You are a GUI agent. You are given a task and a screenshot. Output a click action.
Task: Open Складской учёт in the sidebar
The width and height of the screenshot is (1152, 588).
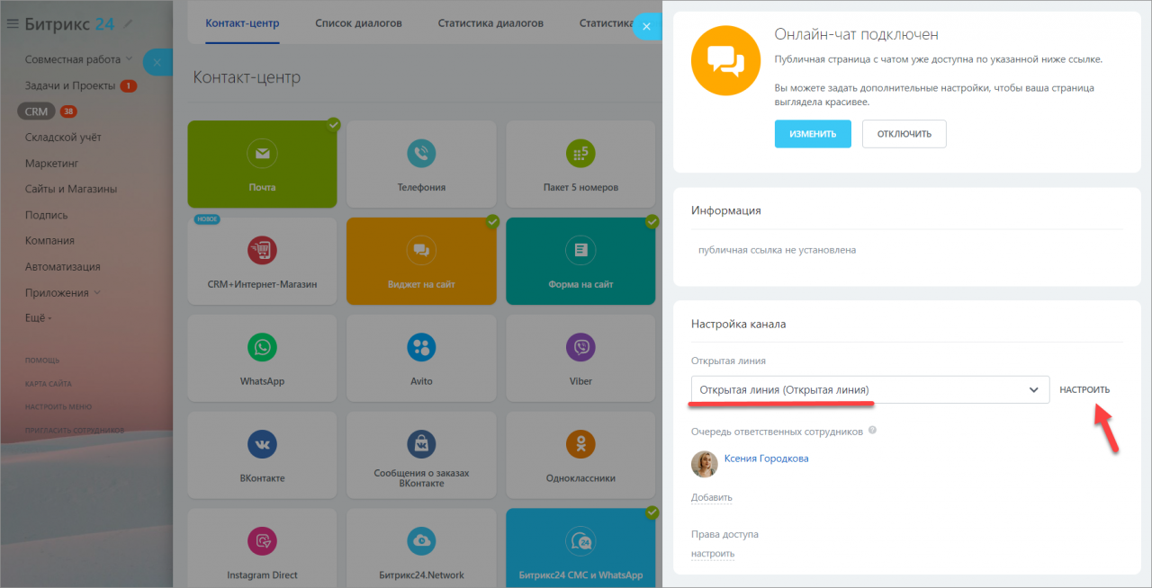[x=63, y=138]
